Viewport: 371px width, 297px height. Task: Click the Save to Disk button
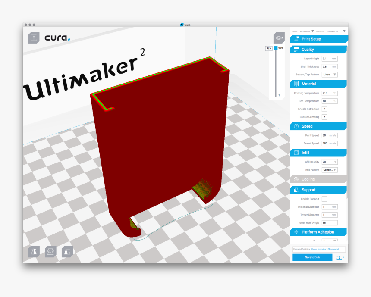[312, 257]
